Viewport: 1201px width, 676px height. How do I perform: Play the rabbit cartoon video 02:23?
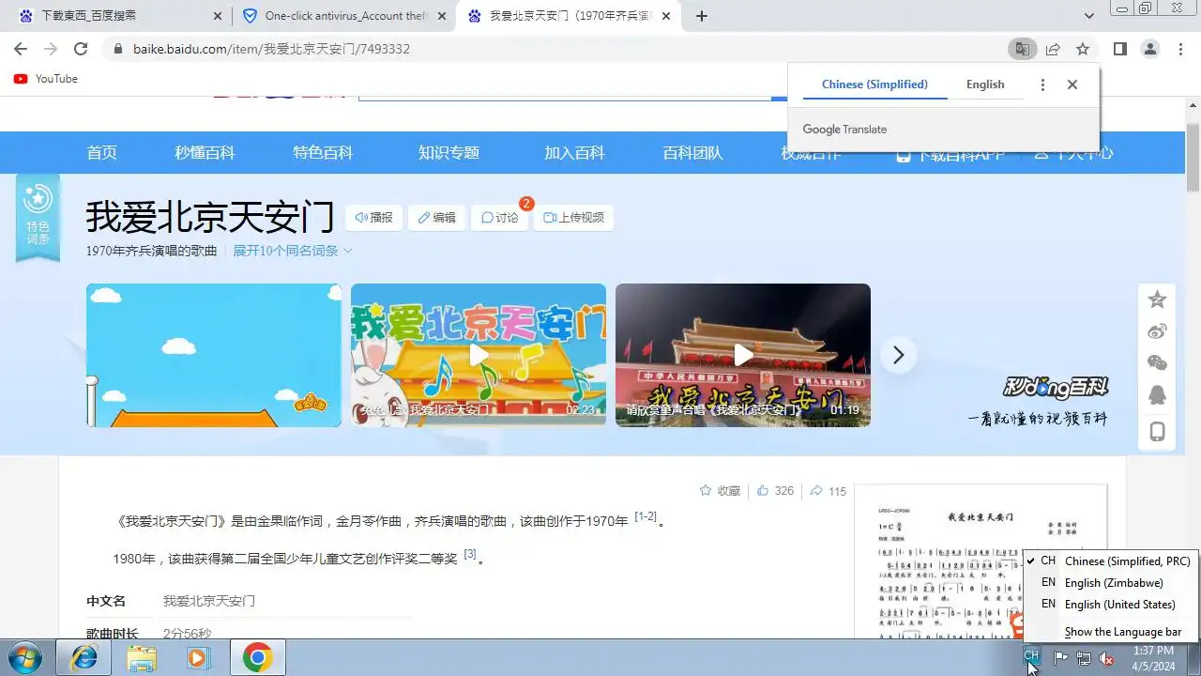pos(479,355)
